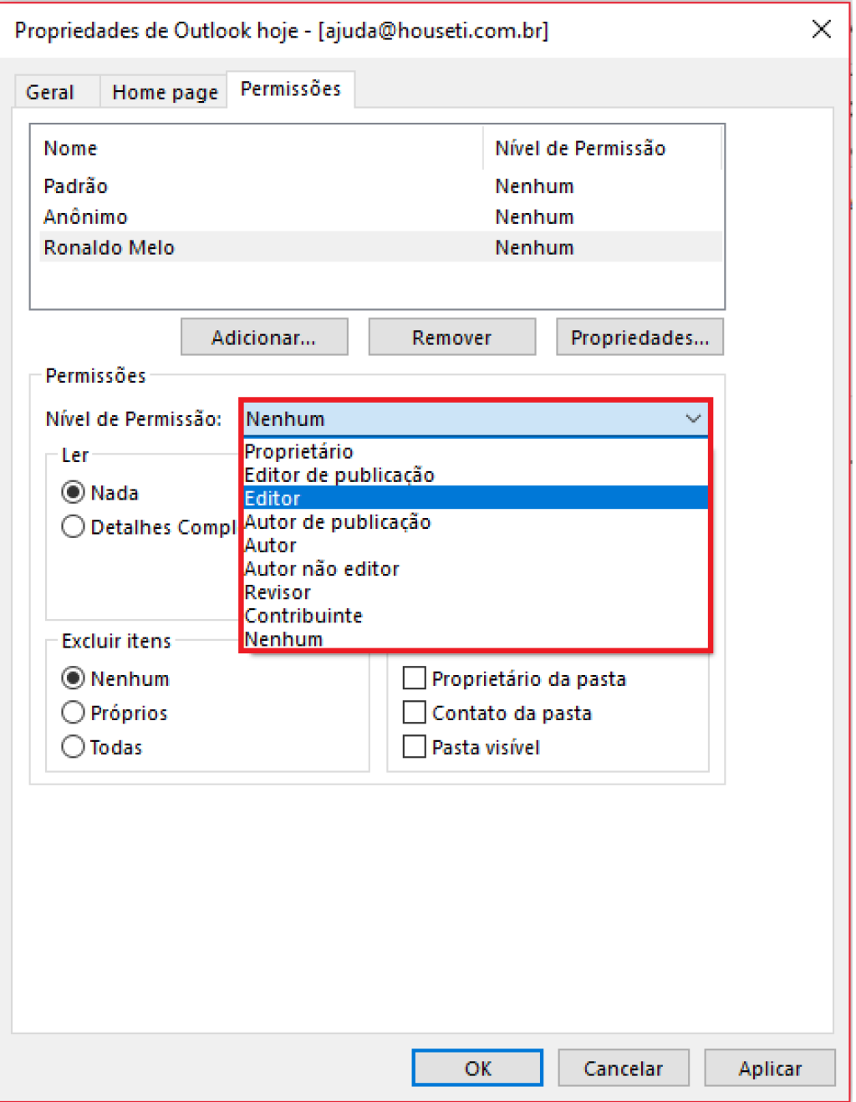Select Contribuinte from the dropdown list
This screenshot has height=1102, width=856.
click(x=475, y=616)
